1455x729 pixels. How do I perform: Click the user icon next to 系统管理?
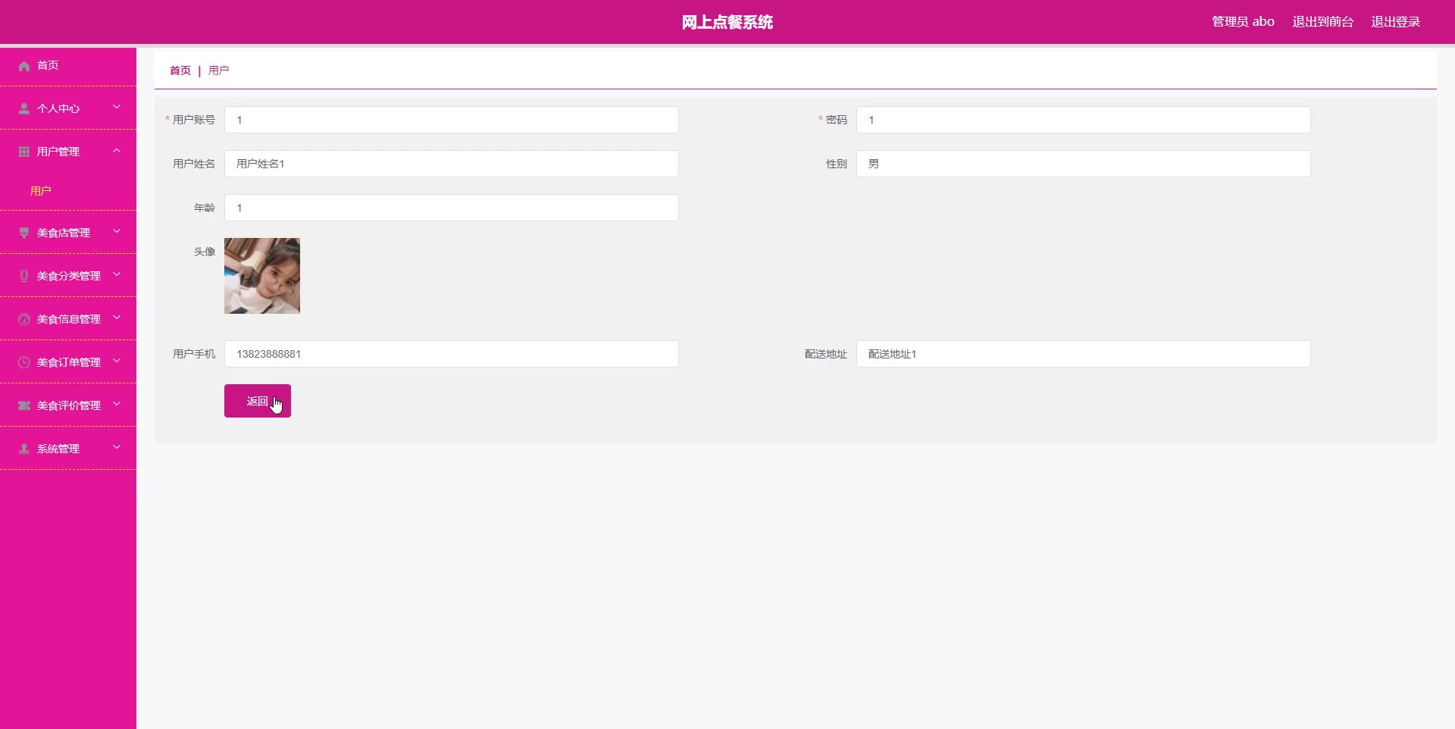pyautogui.click(x=24, y=449)
